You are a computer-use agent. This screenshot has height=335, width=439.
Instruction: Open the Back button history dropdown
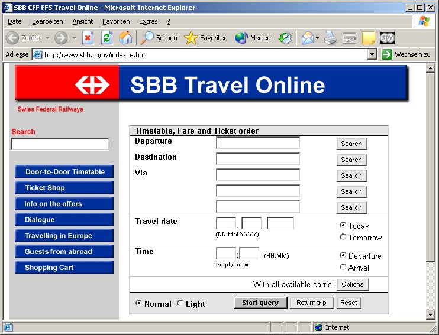click(x=47, y=38)
